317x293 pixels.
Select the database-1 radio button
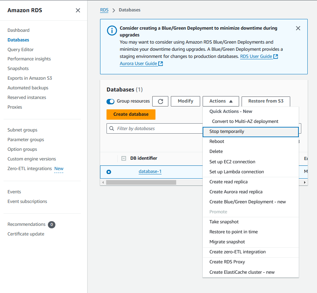[x=109, y=172]
